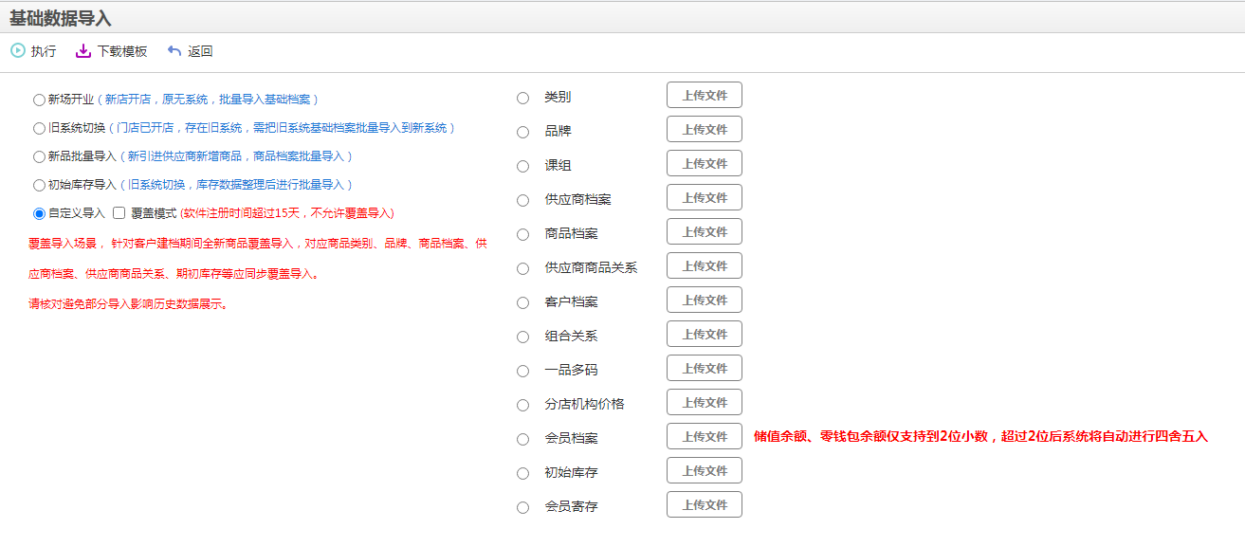Click 上传文件 next to 供应商档案
The height and width of the screenshot is (547, 1245).
(704, 198)
